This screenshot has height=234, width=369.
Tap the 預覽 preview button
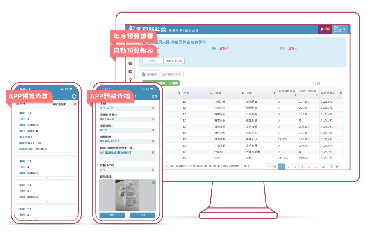[112, 215]
